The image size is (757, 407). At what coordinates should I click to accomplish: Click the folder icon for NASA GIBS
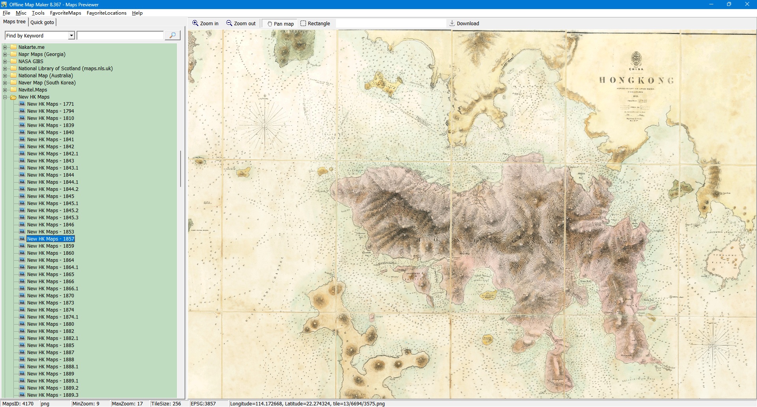(x=13, y=62)
